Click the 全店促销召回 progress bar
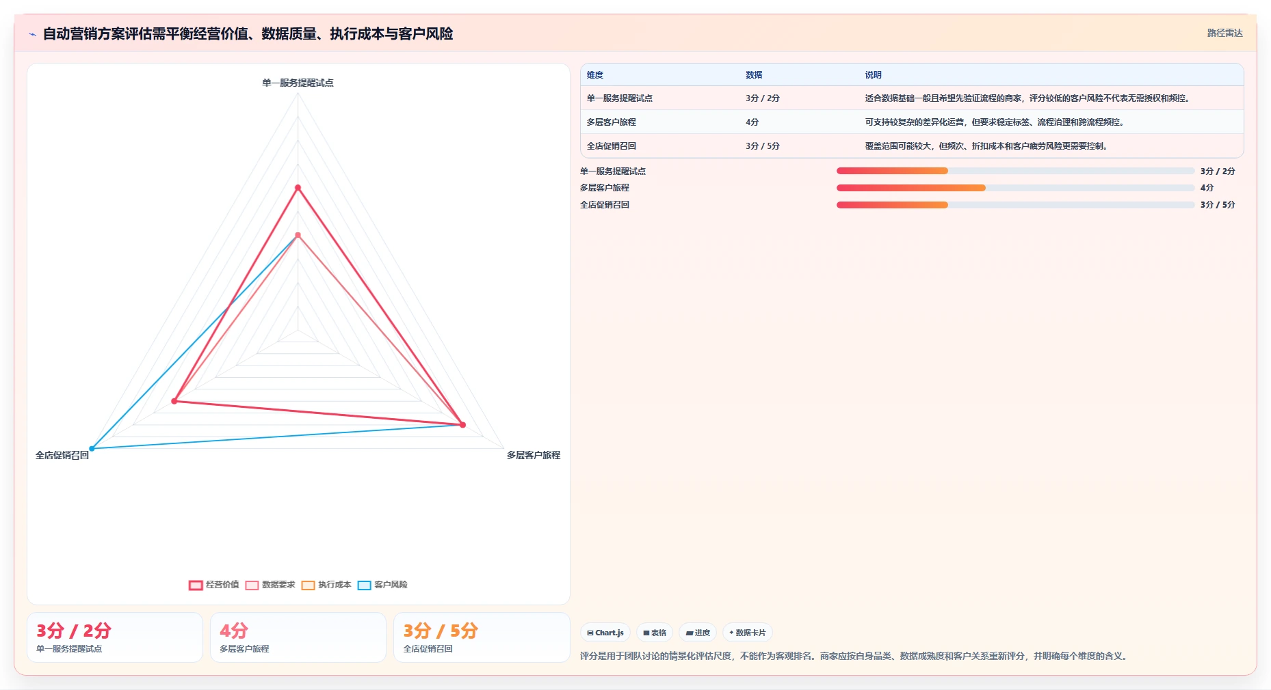Screen dimensions: 1271x690 tap(1015, 205)
